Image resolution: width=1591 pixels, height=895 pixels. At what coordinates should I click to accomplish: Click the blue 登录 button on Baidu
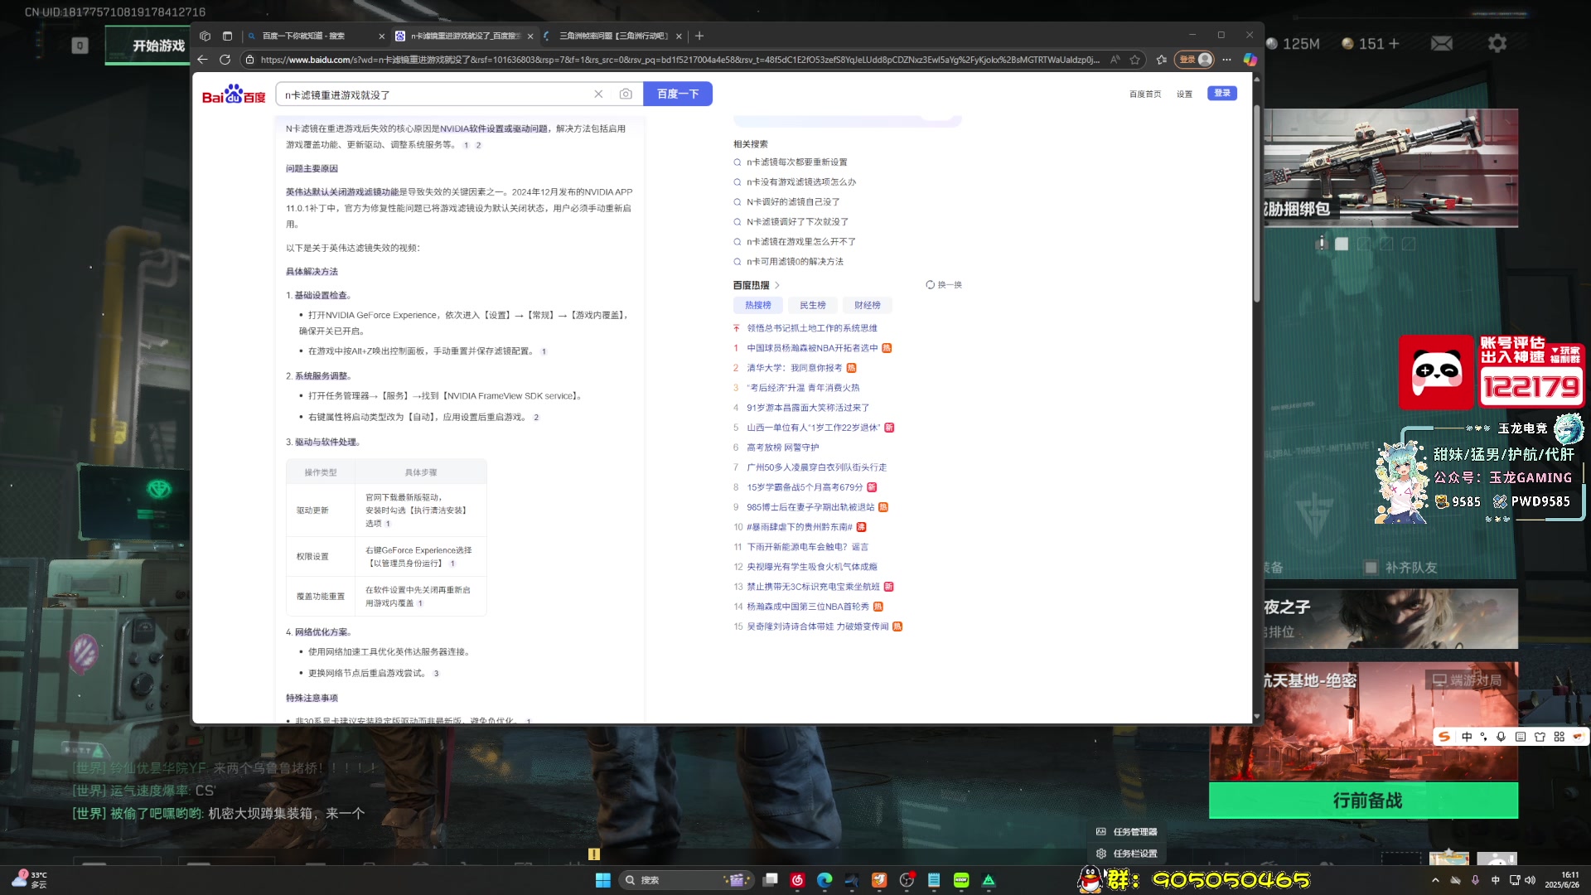coord(1222,94)
